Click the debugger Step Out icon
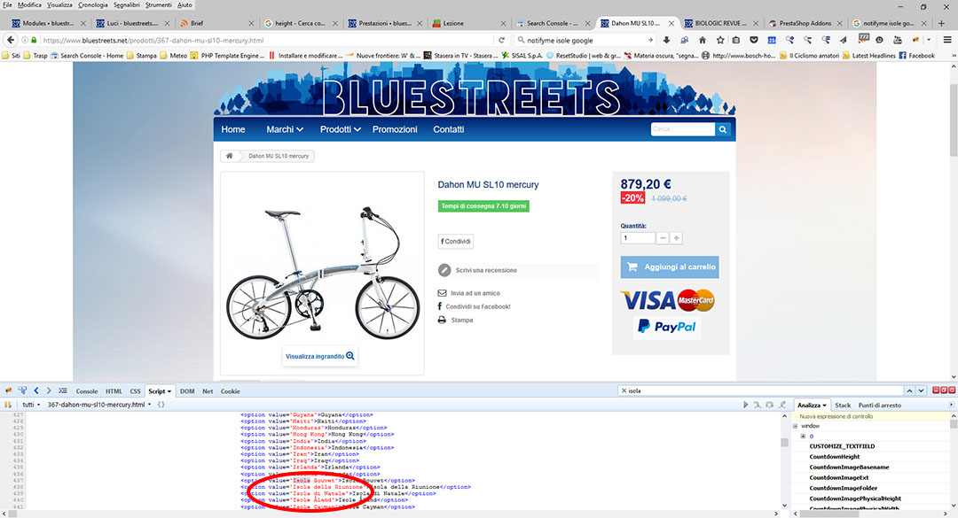This screenshot has width=958, height=518. pyautogui.click(x=782, y=405)
